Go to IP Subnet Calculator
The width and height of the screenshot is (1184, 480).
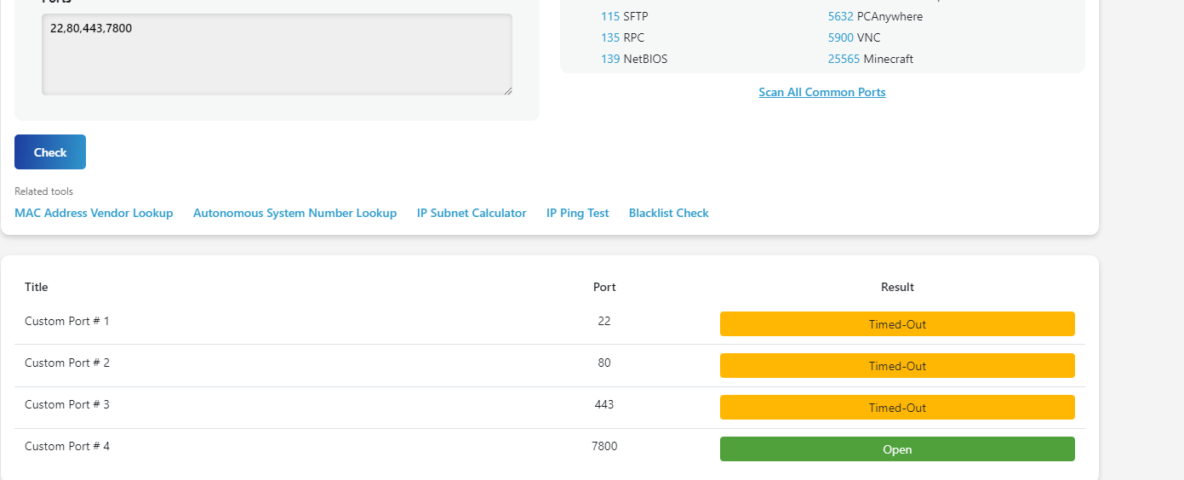click(x=472, y=213)
